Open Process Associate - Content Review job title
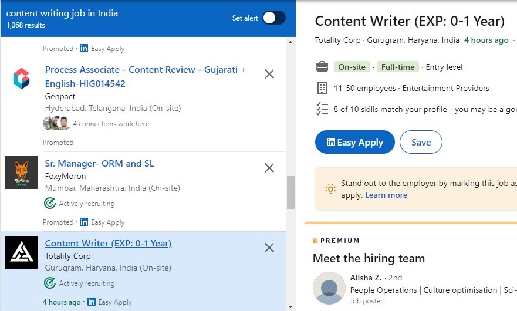Image resolution: width=517 pixels, height=311 pixels. point(146,76)
